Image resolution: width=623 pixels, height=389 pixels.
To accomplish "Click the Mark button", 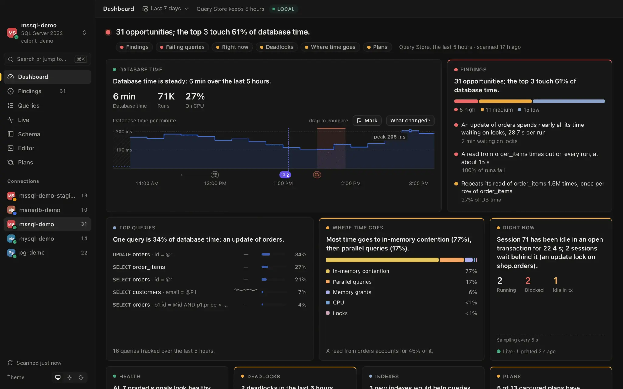I will 367,121.
